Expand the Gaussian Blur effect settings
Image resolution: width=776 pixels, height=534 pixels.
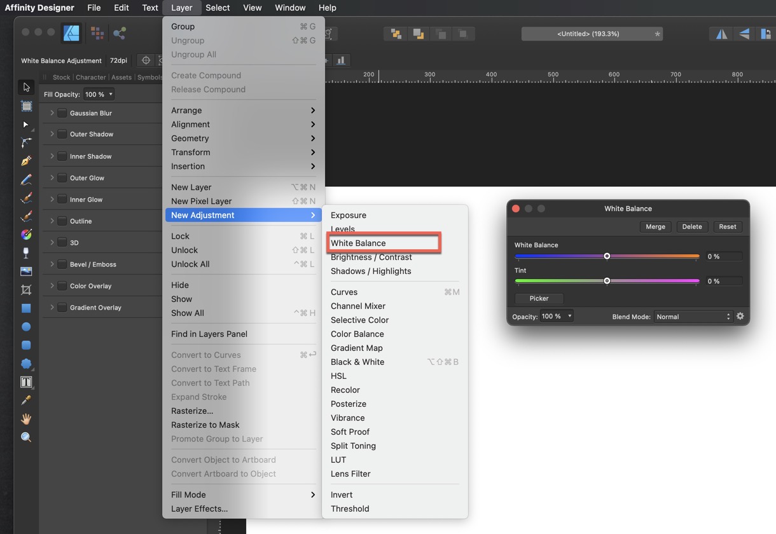coord(52,113)
